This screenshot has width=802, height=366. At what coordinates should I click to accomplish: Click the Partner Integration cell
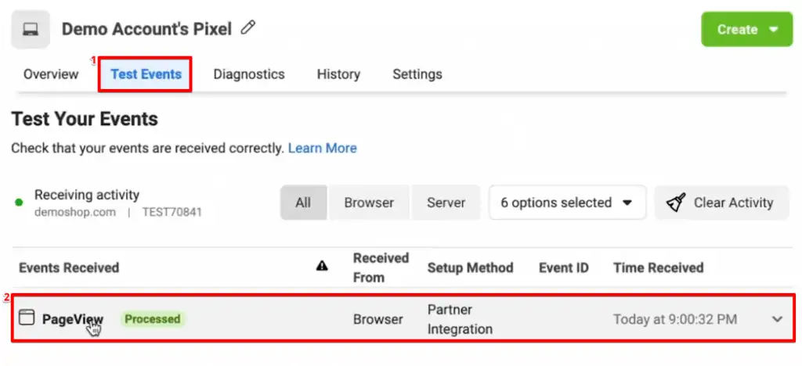pos(460,320)
